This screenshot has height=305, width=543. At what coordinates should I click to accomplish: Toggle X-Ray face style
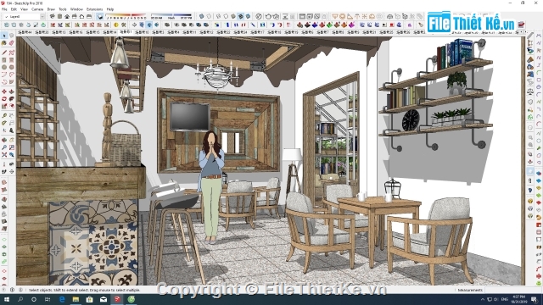(x=202, y=16)
